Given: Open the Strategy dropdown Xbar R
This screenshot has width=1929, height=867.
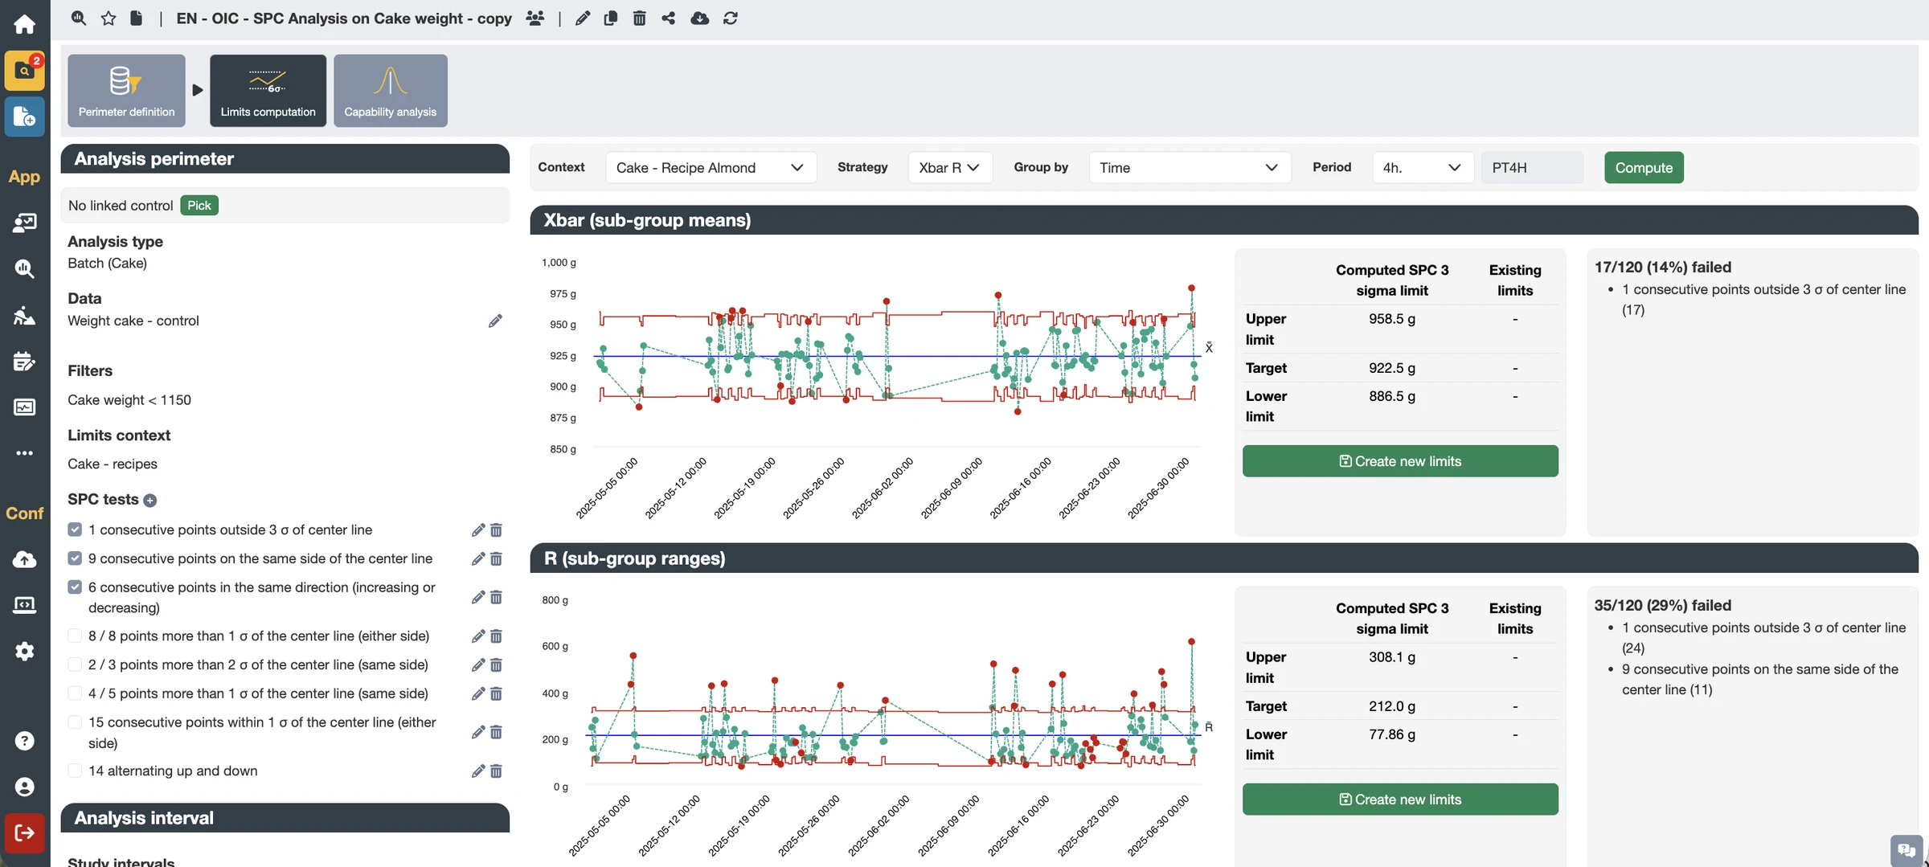Looking at the screenshot, I should (950, 168).
